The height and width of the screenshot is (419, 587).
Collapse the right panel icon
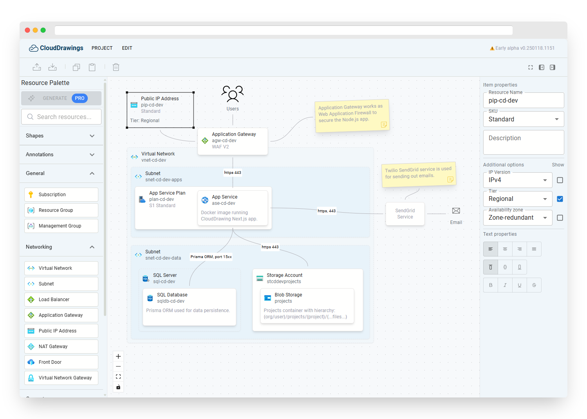553,67
